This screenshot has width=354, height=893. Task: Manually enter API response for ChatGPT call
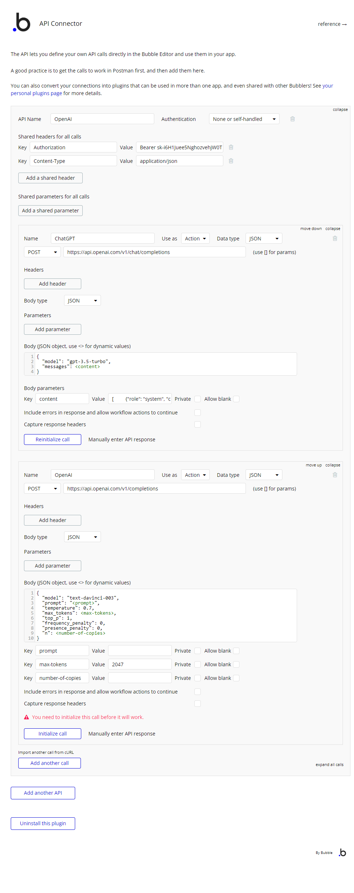click(x=122, y=440)
